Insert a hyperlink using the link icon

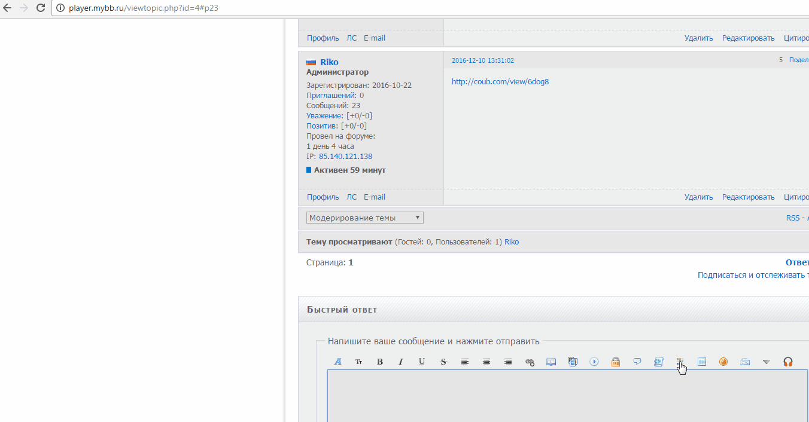(x=530, y=362)
